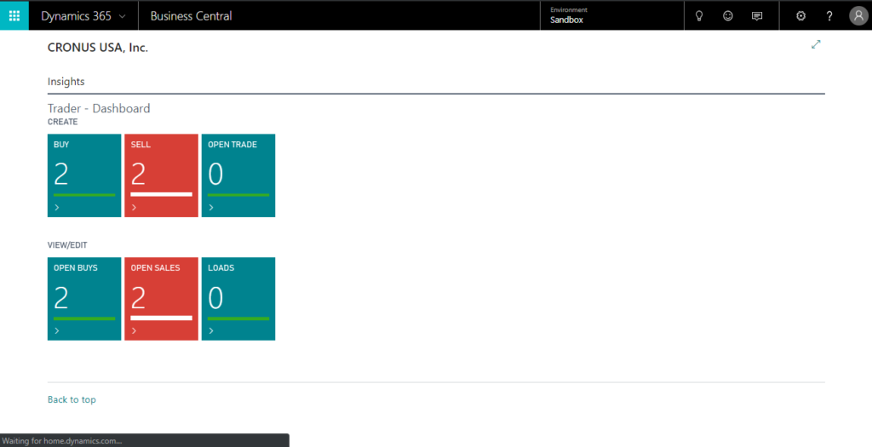Open the user account avatar
Image resolution: width=872 pixels, height=447 pixels.
[x=858, y=16]
